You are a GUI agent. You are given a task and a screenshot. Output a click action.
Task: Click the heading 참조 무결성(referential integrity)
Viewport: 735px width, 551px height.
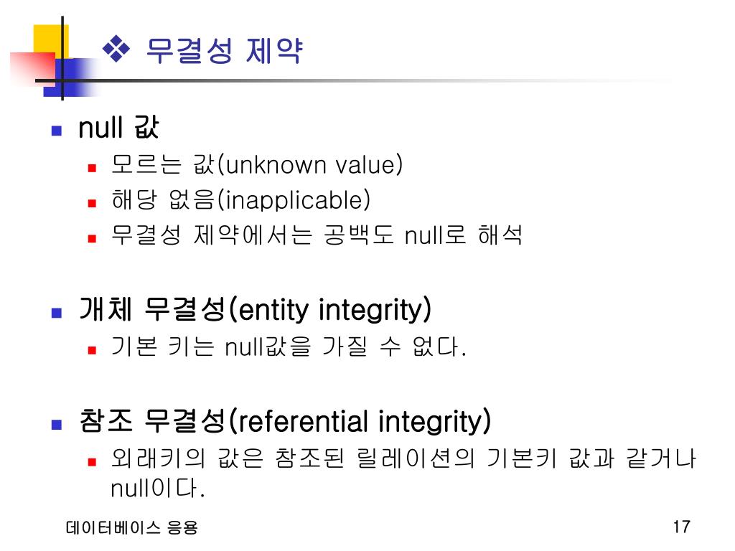pyautogui.click(x=285, y=421)
